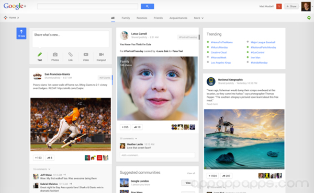Click the blue search button
Screen dimensions: 314x193
[x=147, y=6]
